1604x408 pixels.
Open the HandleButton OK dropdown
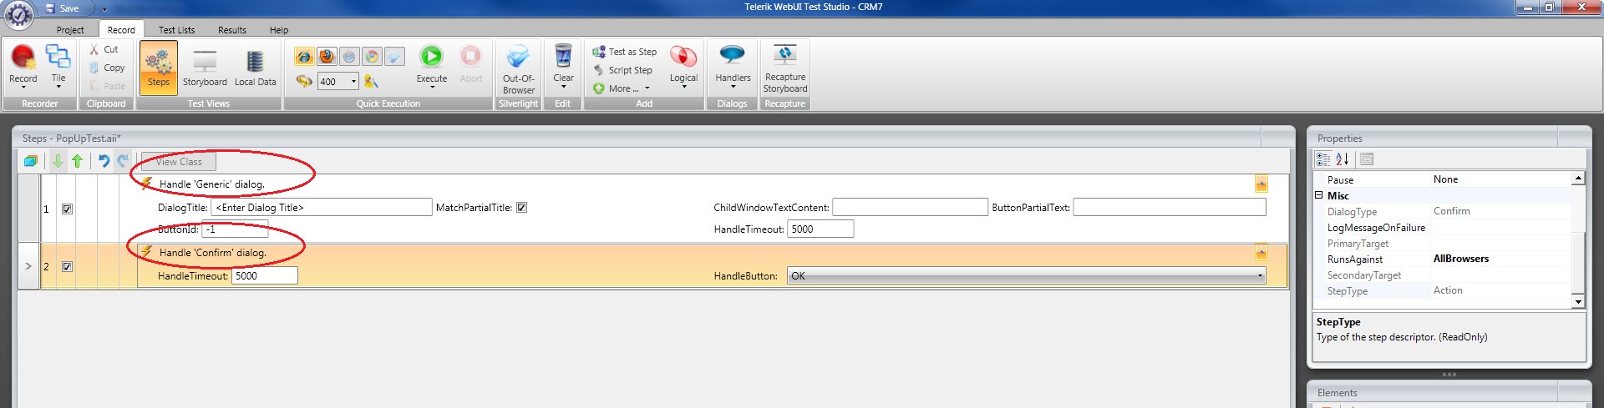pyautogui.click(x=1026, y=275)
